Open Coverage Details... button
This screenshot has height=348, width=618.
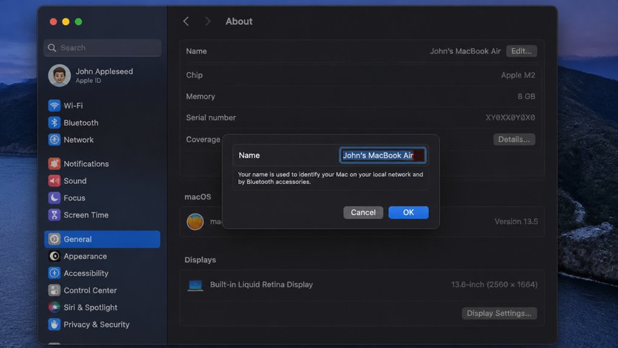click(514, 139)
